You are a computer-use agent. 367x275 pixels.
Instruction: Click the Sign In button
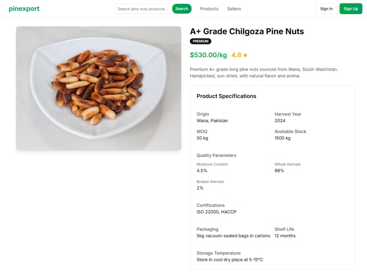coord(326,9)
